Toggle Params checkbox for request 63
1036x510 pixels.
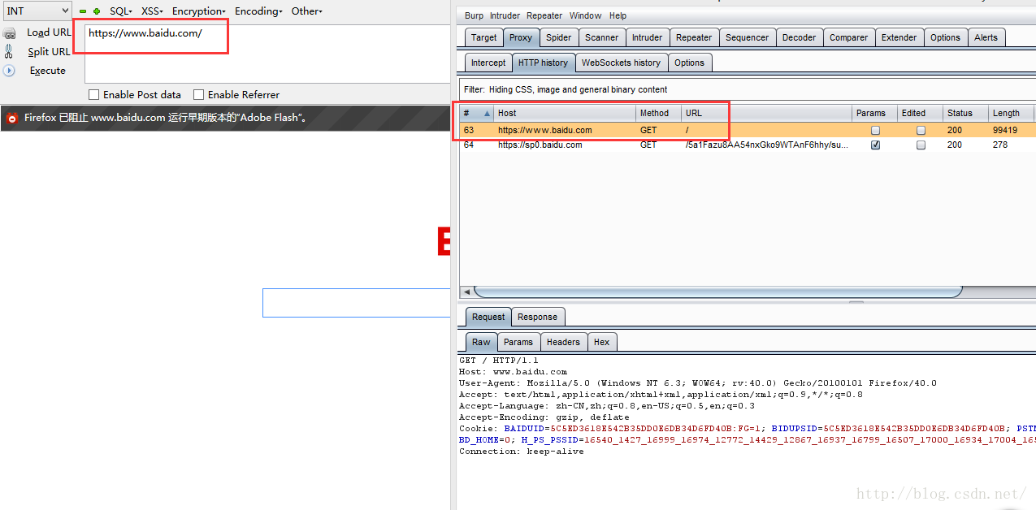point(875,130)
